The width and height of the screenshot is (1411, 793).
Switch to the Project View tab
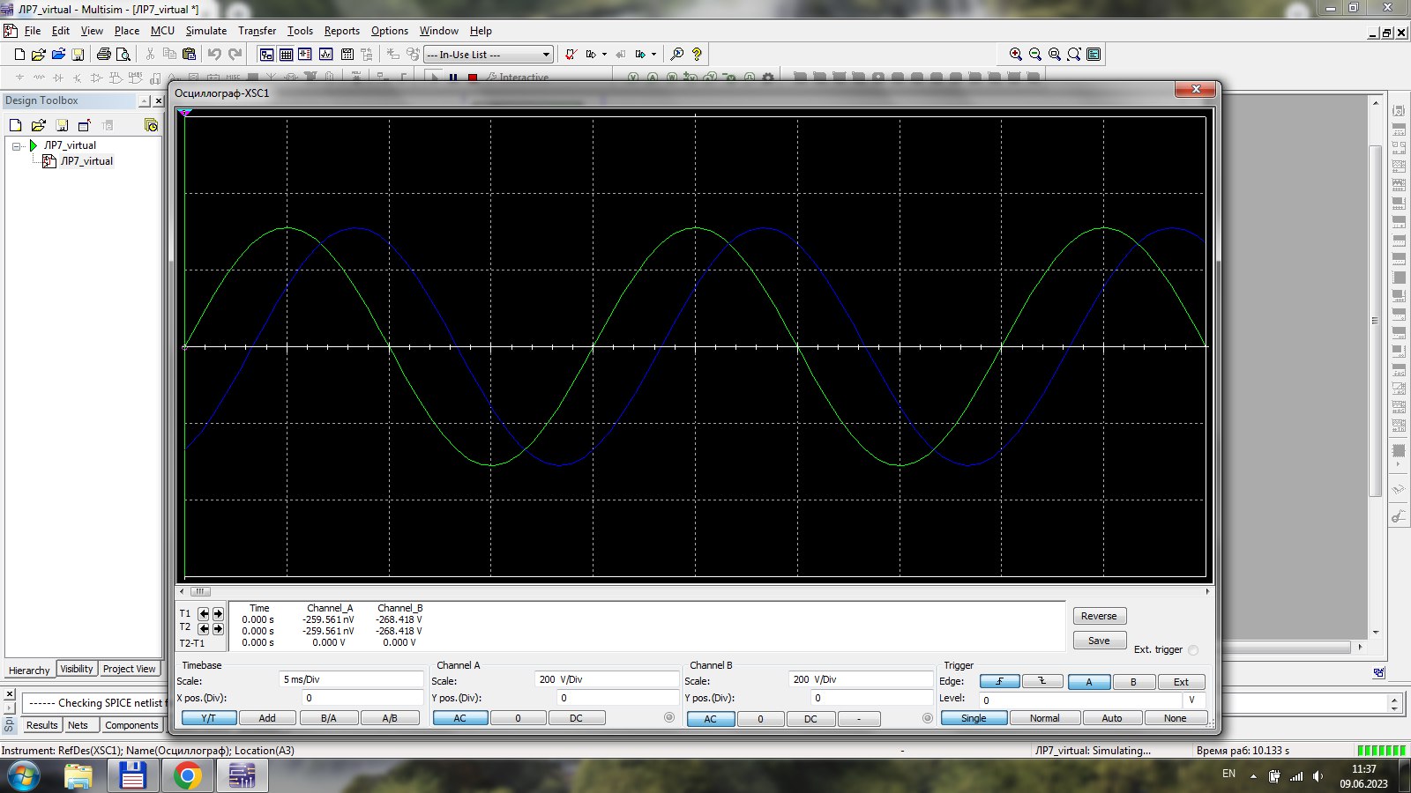[129, 669]
